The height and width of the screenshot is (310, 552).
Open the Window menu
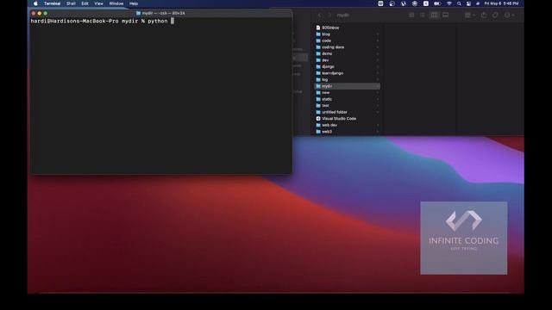(x=116, y=3)
